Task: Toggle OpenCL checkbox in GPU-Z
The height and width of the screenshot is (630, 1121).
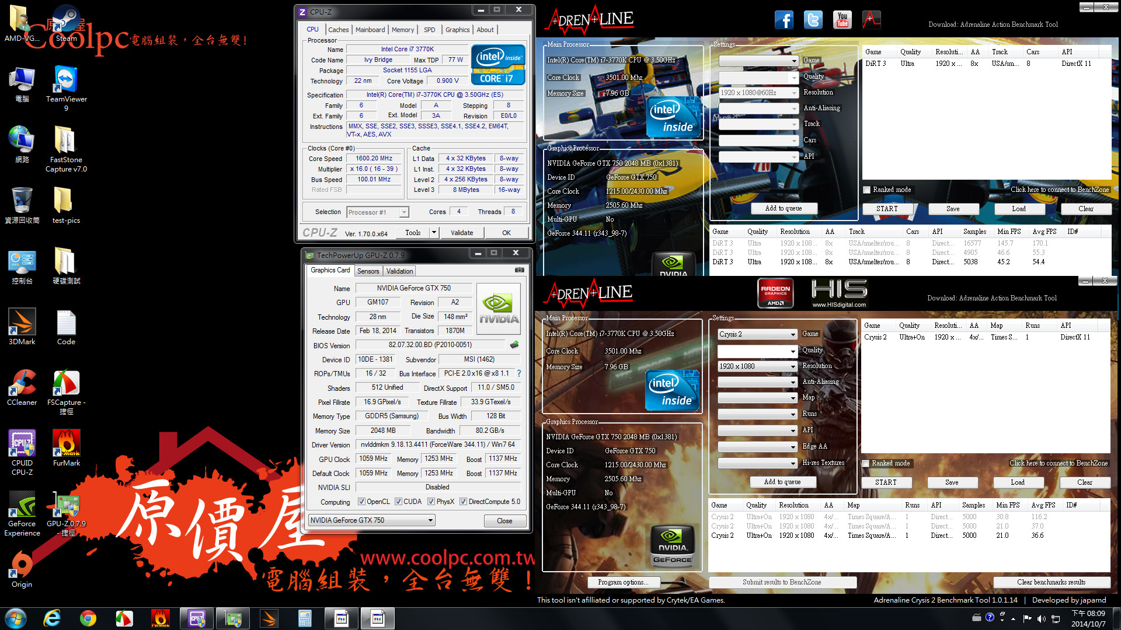Action: coord(361,502)
